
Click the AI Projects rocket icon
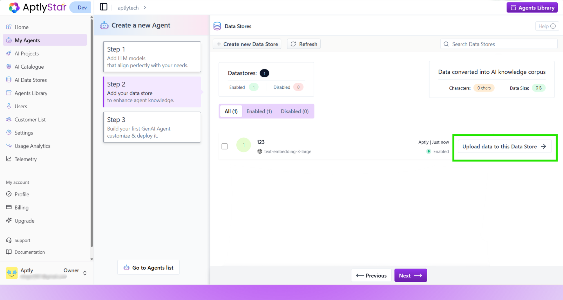pyautogui.click(x=9, y=53)
